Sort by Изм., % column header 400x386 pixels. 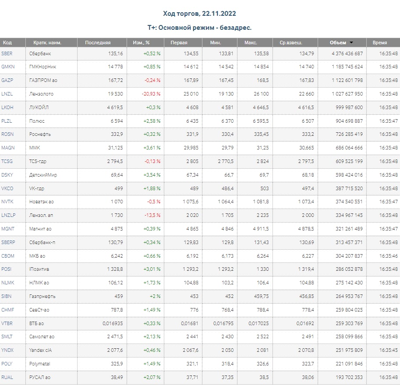(141, 42)
